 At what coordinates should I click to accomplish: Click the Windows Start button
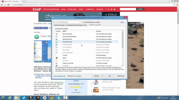coord(3,98)
